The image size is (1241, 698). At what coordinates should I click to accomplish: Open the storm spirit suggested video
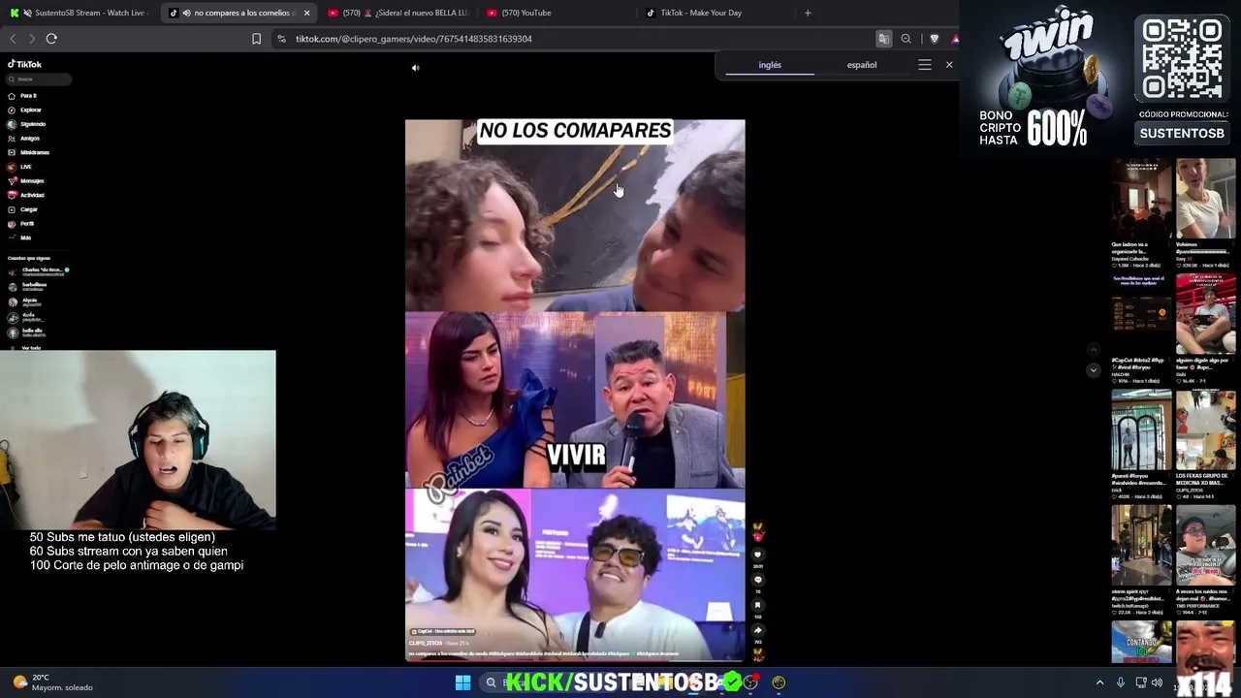(x=1141, y=546)
